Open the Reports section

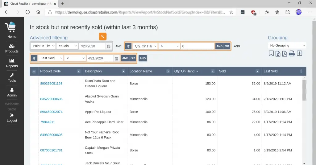coord(12,63)
